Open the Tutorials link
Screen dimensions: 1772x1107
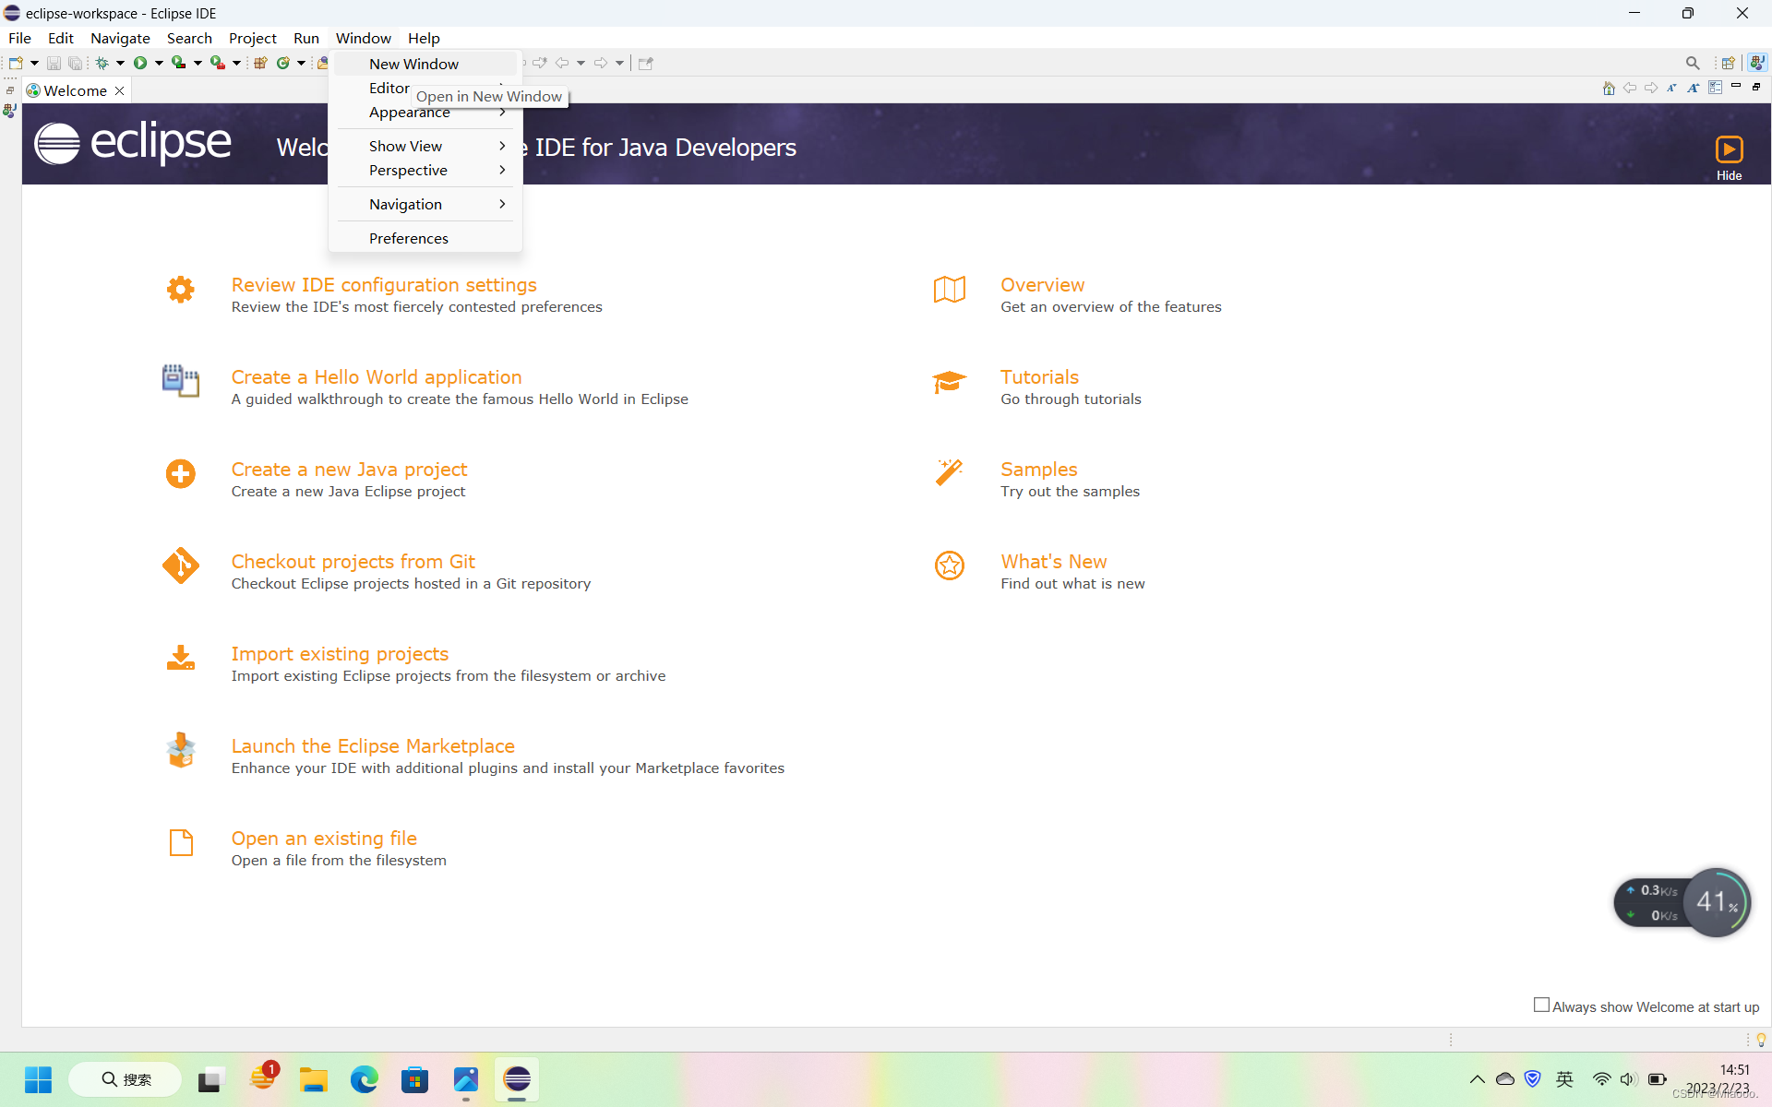(x=1039, y=377)
